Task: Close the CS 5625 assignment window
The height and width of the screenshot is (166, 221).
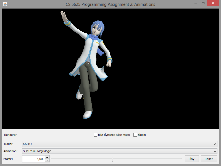Action: [214, 4]
